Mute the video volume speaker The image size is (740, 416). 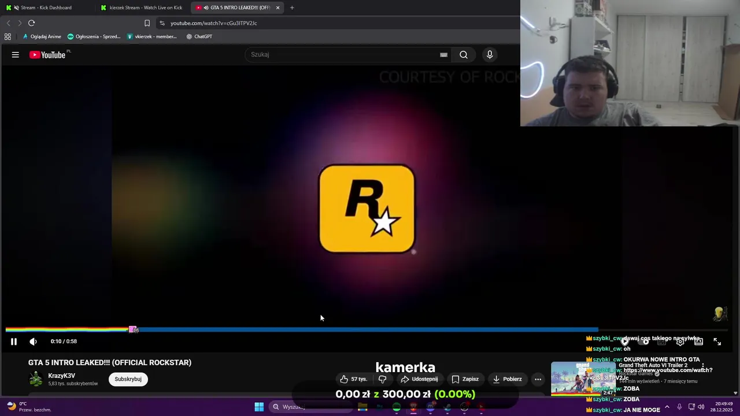tap(34, 341)
